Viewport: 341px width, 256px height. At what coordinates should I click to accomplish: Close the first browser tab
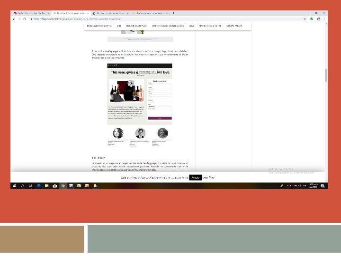[48, 13]
